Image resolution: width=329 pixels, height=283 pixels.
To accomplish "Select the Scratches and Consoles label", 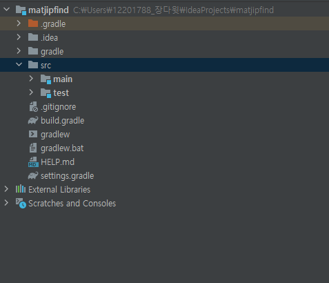I will pos(72,204).
